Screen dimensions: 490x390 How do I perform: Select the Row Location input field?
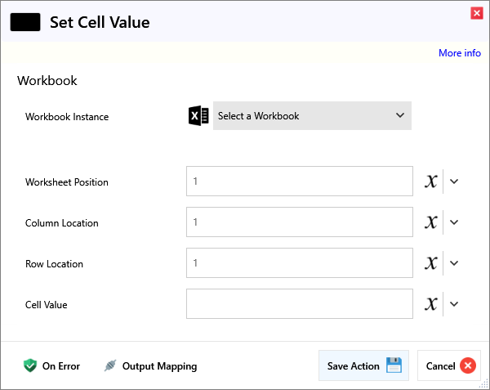[299, 263]
